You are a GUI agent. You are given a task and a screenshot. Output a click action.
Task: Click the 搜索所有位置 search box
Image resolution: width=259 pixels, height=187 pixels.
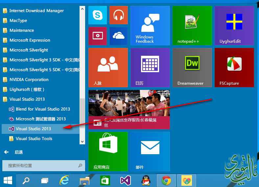(44, 166)
